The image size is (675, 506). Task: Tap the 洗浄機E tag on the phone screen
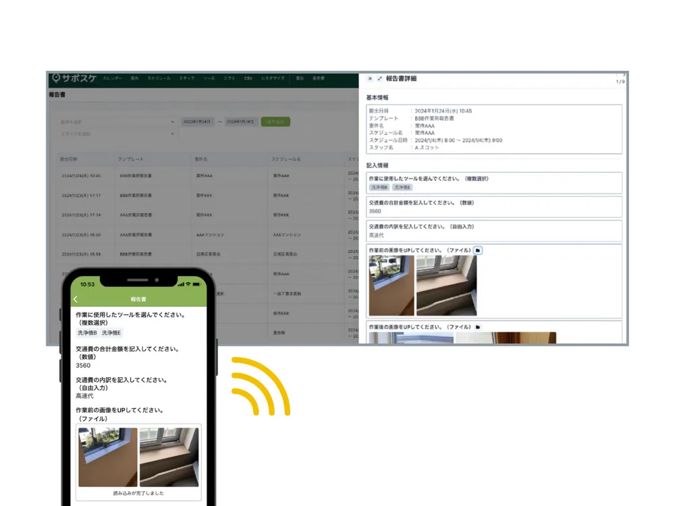111,333
